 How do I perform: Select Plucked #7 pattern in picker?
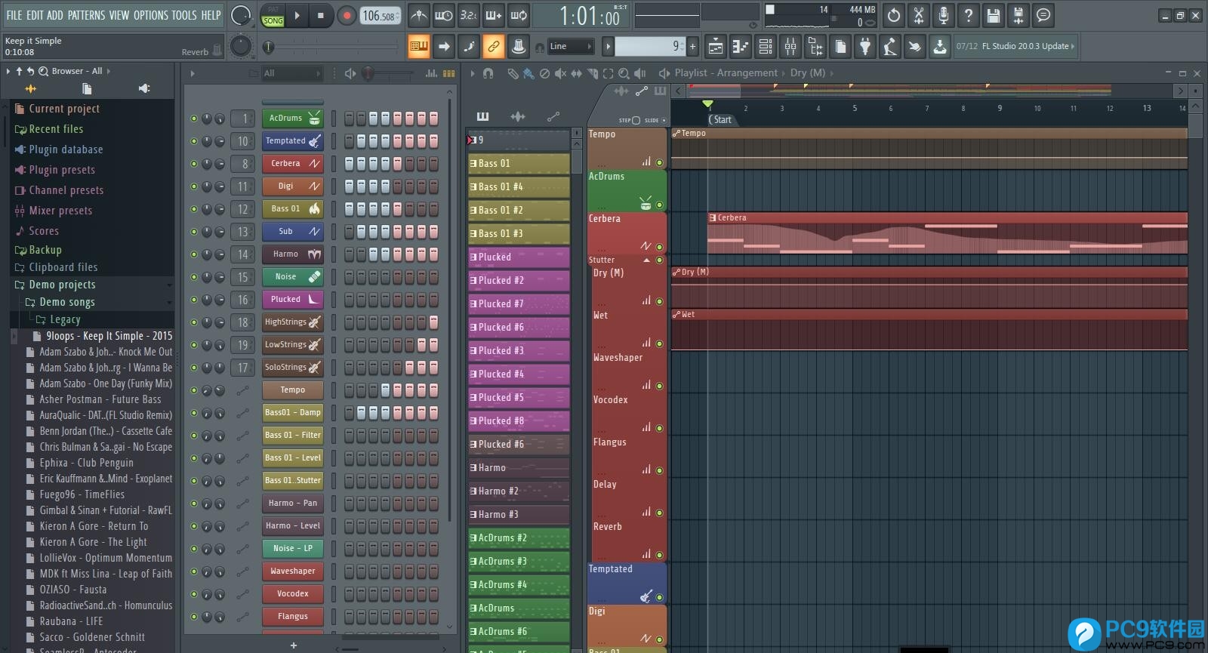[x=519, y=304]
